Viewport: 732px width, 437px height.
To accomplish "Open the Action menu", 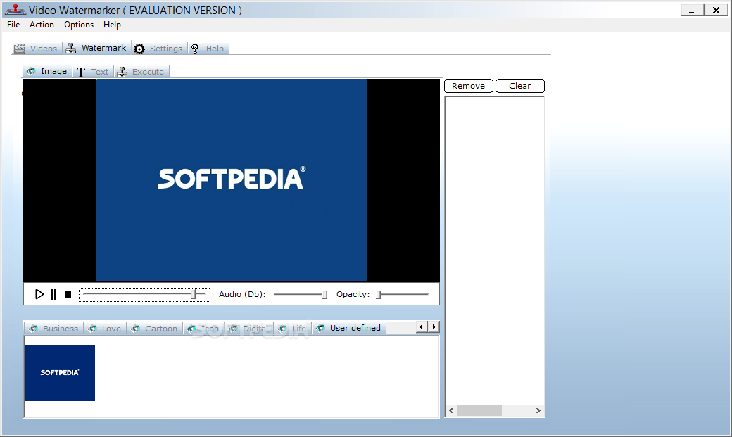I will [42, 25].
